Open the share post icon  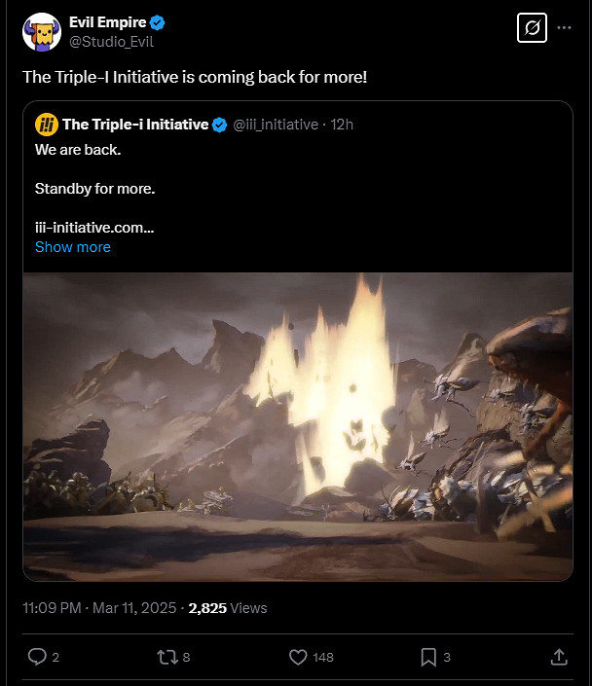coord(559,657)
